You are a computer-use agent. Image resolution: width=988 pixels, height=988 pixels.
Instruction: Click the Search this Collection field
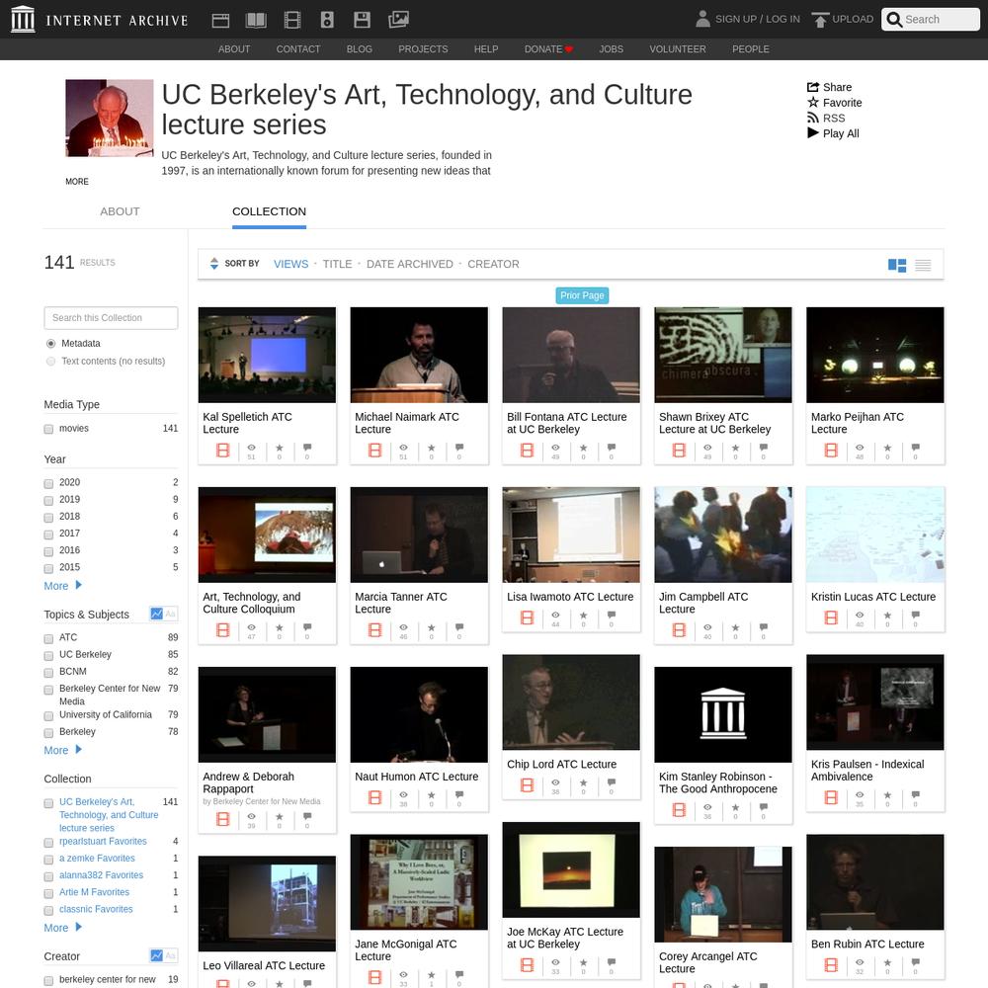pyautogui.click(x=111, y=317)
